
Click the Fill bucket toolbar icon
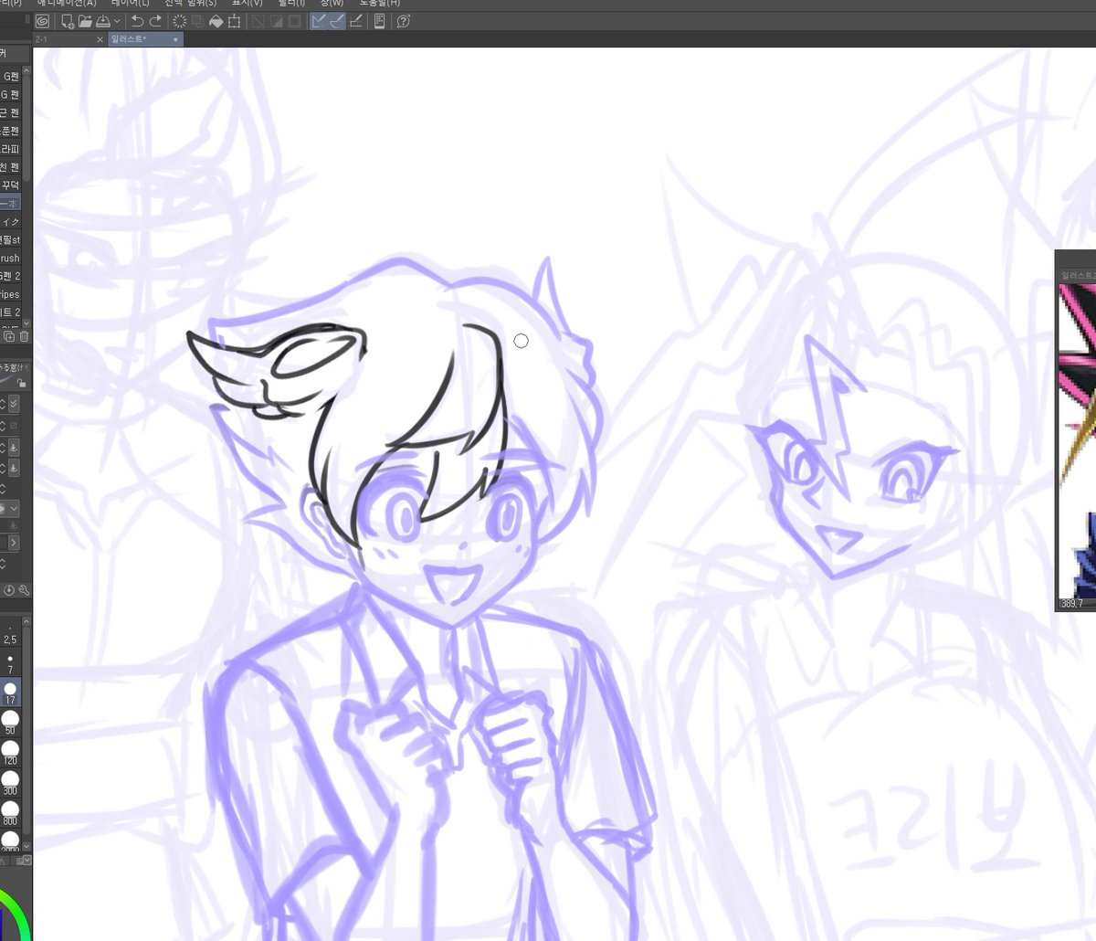216,20
